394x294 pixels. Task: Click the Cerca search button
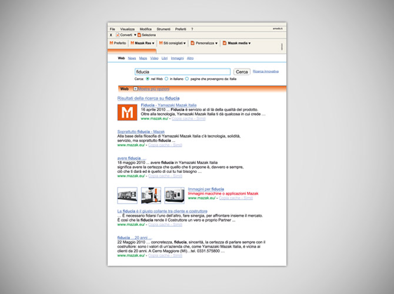[242, 72]
